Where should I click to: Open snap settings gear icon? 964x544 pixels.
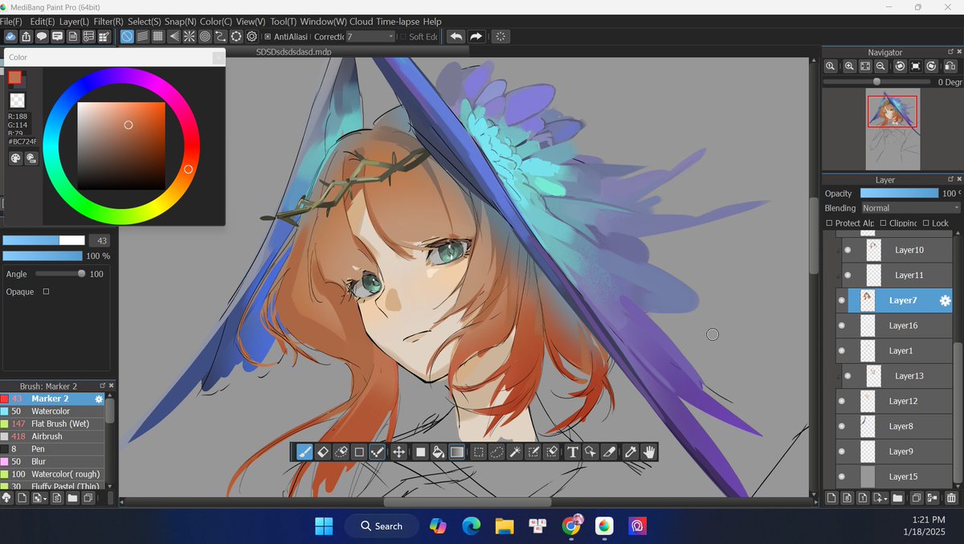pos(251,36)
